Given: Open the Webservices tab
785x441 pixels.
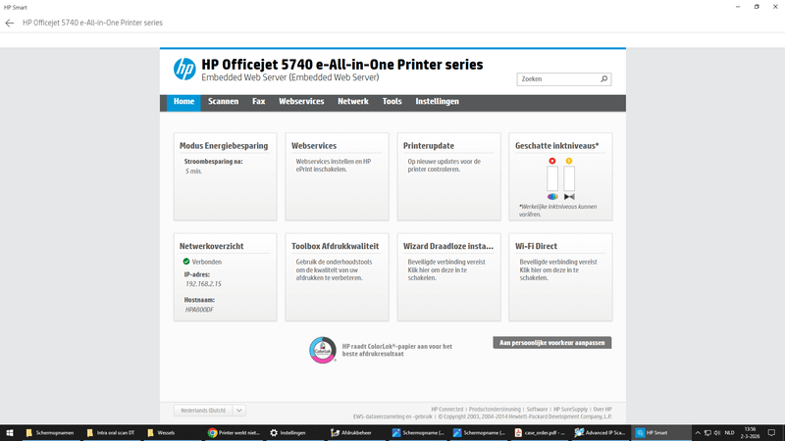Looking at the screenshot, I should [x=301, y=102].
